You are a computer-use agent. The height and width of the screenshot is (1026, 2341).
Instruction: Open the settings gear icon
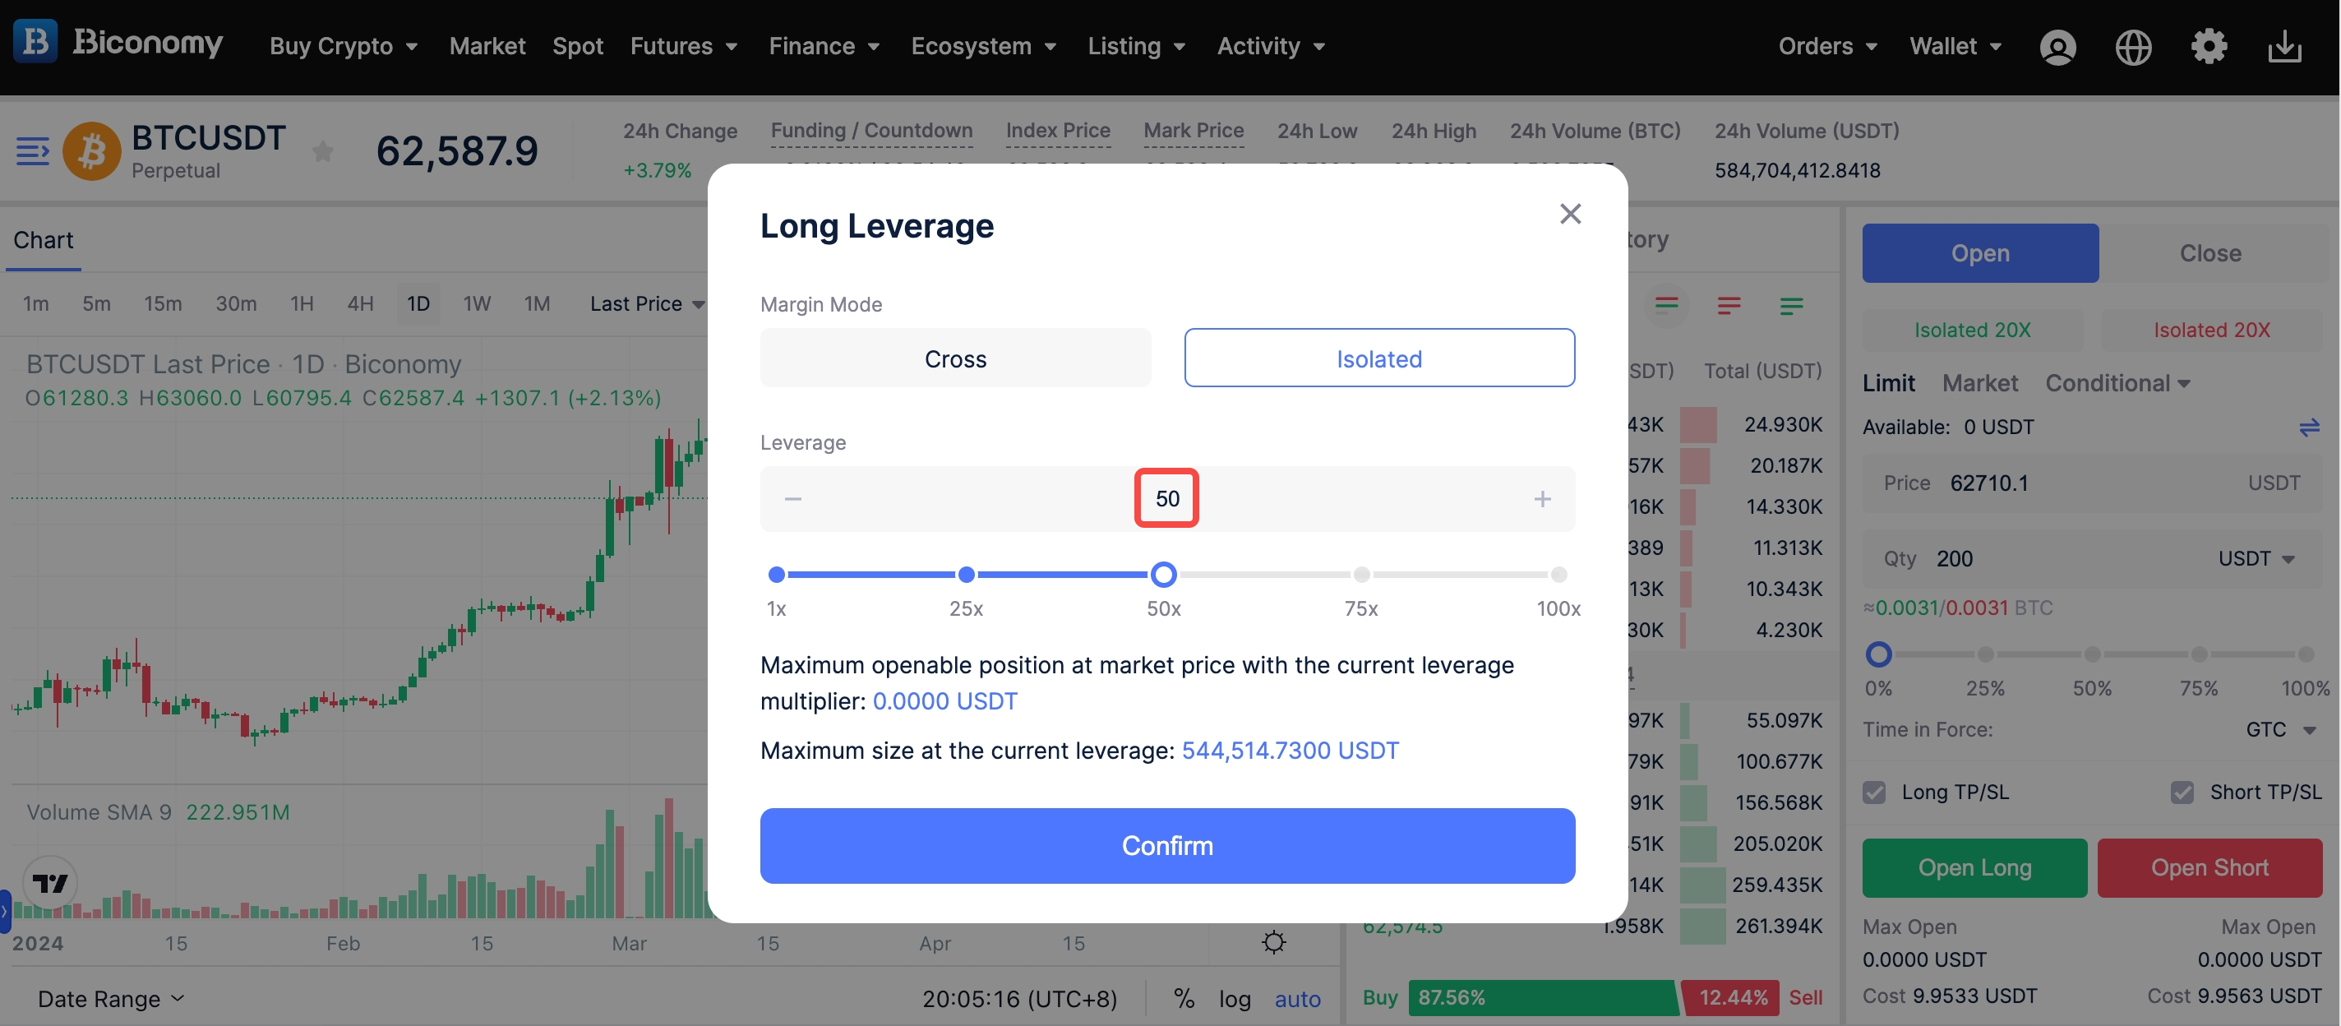point(2209,46)
